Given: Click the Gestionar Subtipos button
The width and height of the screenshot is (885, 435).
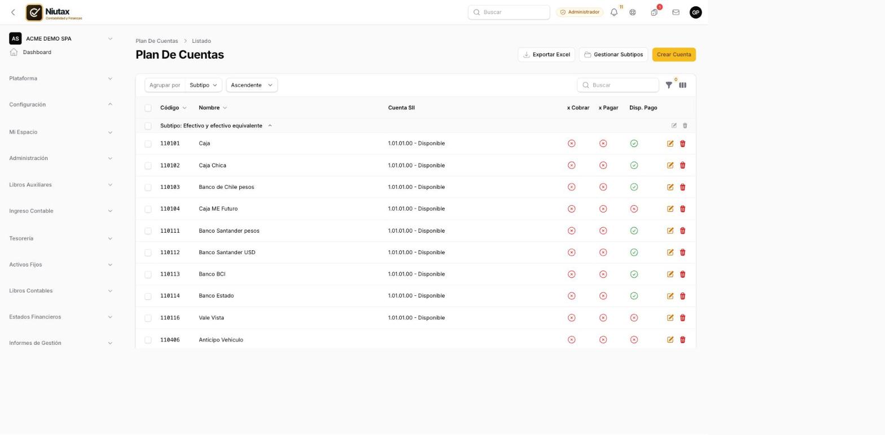Looking at the screenshot, I should [614, 55].
